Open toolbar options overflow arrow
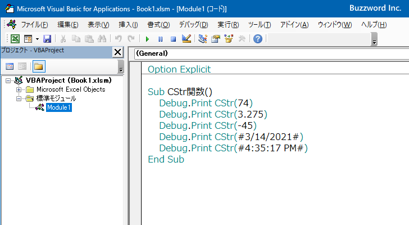The height and width of the screenshot is (225, 409). 375,39
